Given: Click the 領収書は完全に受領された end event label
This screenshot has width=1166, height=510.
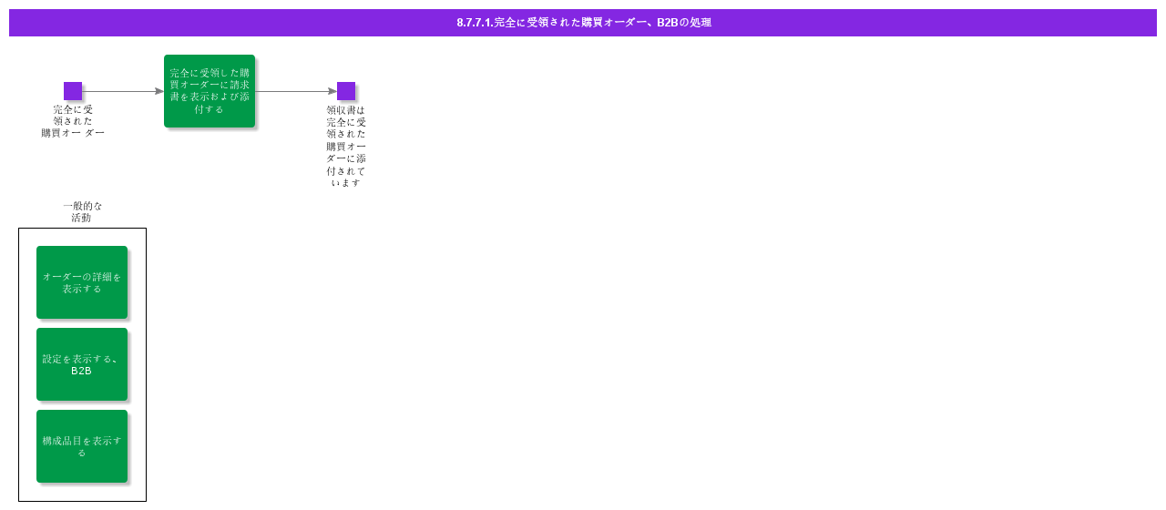Looking at the screenshot, I should click(346, 146).
